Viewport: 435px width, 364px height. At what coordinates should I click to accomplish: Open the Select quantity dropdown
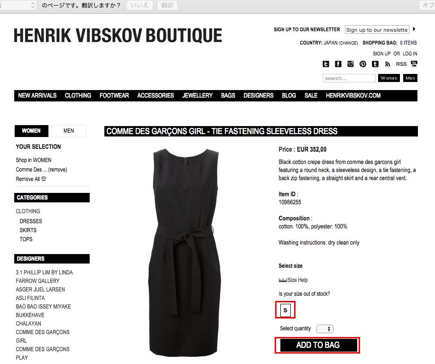pyautogui.click(x=325, y=329)
